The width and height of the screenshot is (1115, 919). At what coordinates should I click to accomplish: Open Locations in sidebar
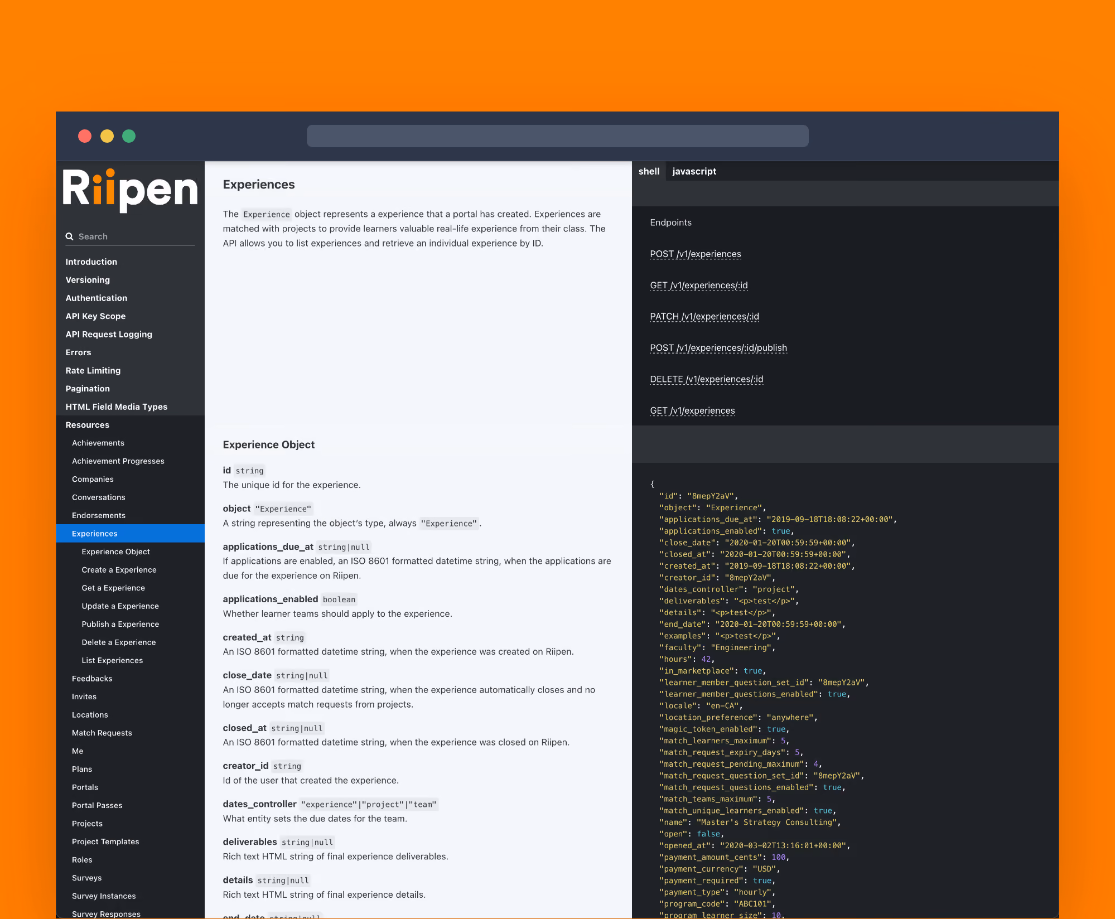pyautogui.click(x=90, y=715)
